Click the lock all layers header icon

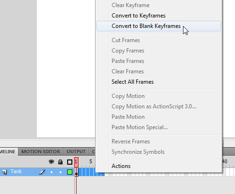point(60,162)
